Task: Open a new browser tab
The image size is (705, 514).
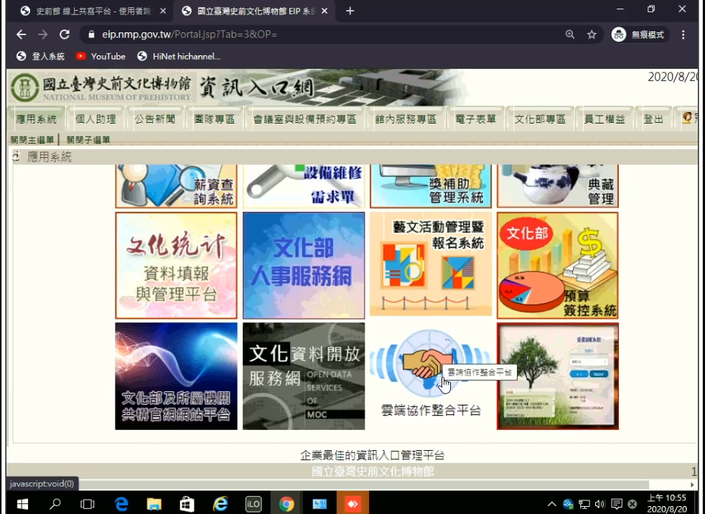Action: tap(350, 11)
